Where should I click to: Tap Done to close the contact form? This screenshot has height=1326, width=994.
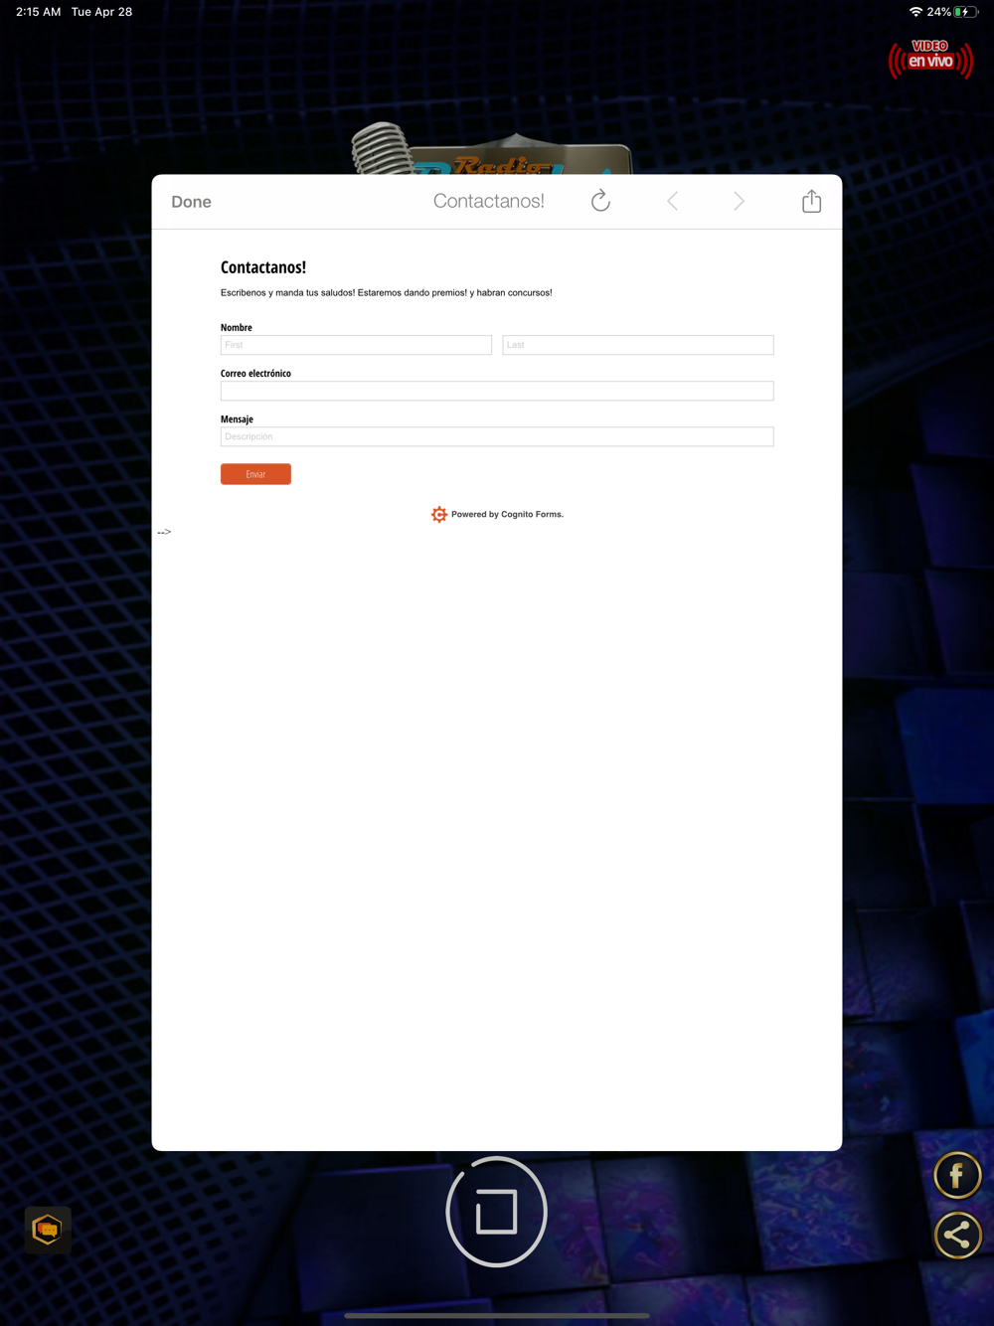191,202
